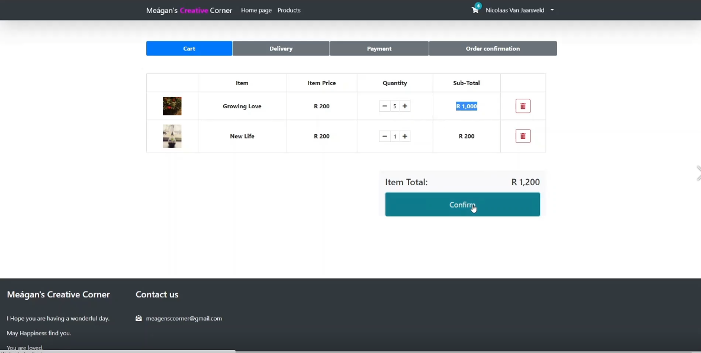
Task: Open Products nav link
Action: (x=289, y=10)
